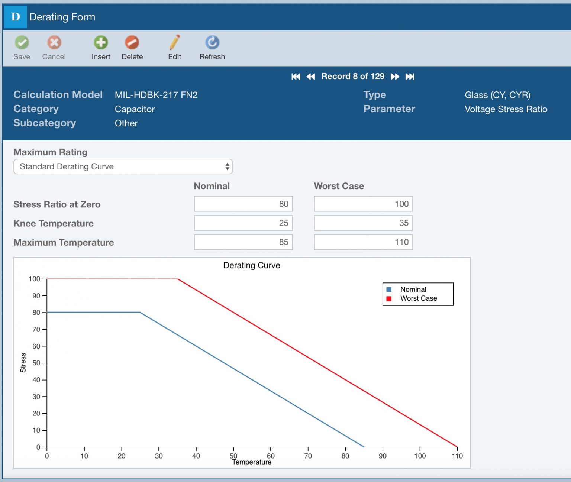Image resolution: width=571 pixels, height=482 pixels.
Task: Go to the previous record
Action: 311,76
